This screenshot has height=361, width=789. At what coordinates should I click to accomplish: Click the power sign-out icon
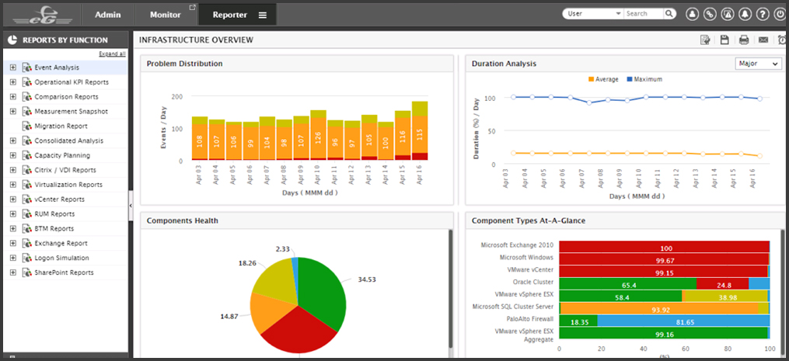(x=780, y=14)
